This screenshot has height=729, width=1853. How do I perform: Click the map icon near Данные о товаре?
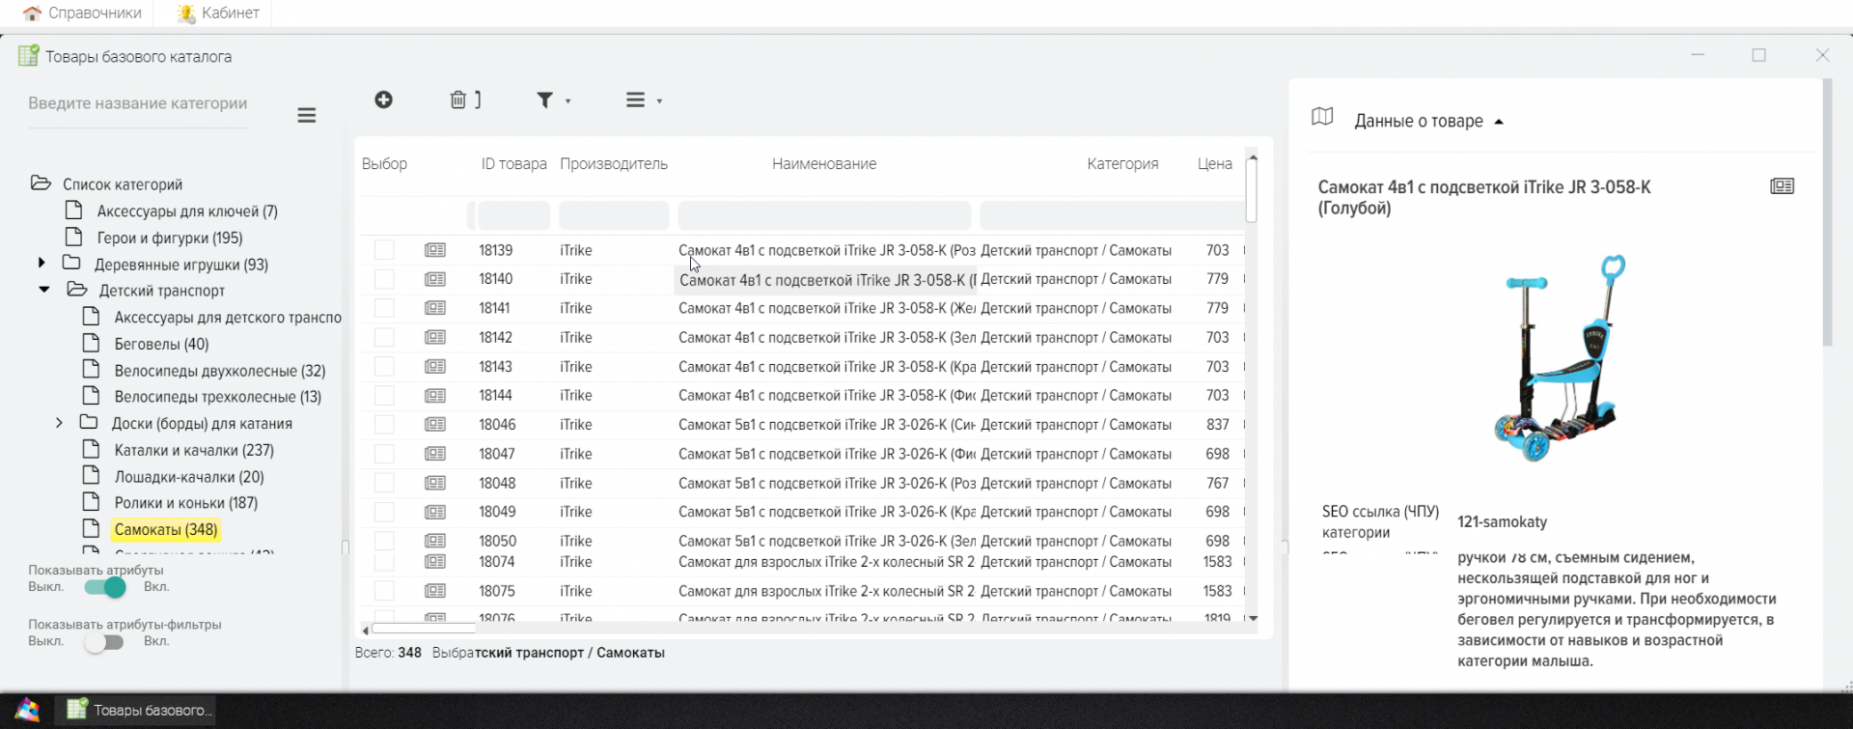(x=1322, y=118)
